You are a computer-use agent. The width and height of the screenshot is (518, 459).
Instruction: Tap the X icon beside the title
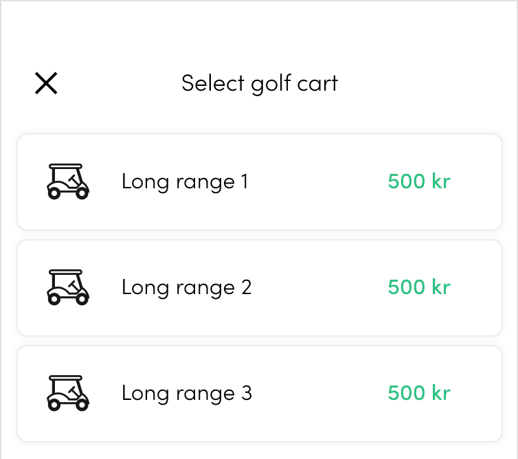pos(46,83)
